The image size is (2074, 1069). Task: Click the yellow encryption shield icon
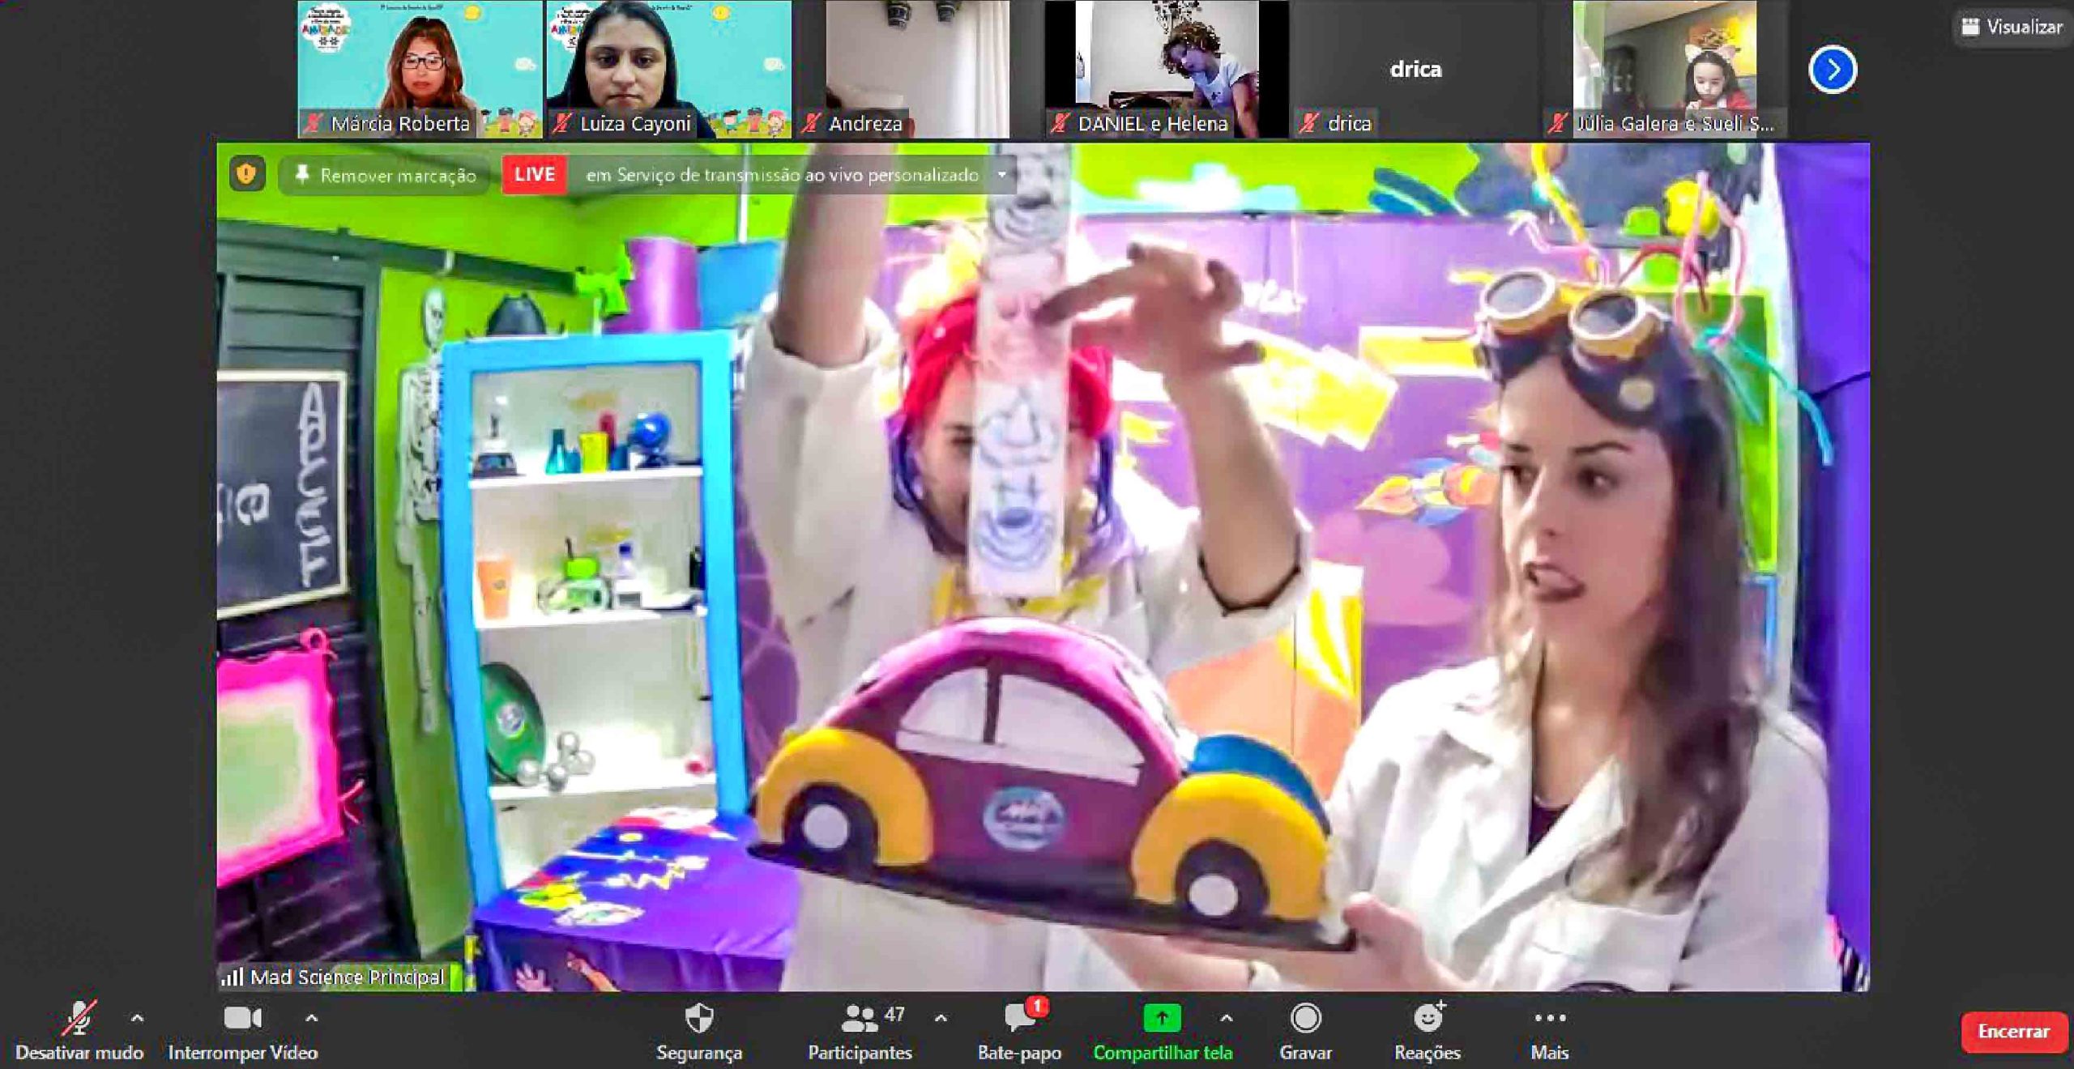[246, 174]
